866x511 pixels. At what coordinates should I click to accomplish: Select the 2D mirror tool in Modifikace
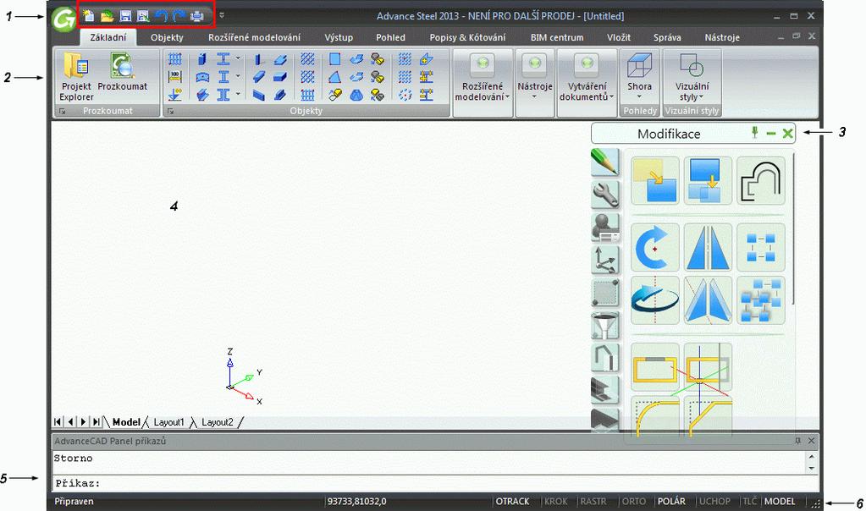pyautogui.click(x=708, y=247)
